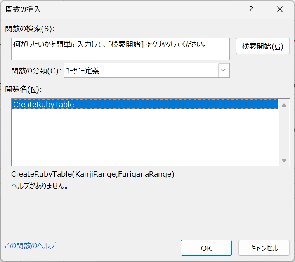
Task: Click the function list scrollbar track
Action: click(284, 133)
